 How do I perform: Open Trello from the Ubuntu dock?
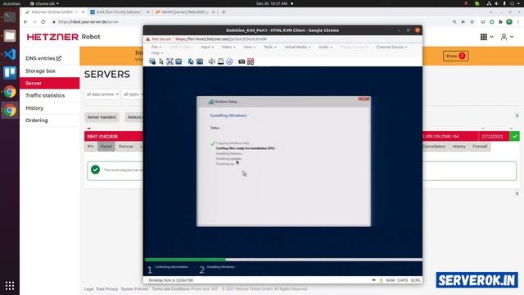coord(10,73)
